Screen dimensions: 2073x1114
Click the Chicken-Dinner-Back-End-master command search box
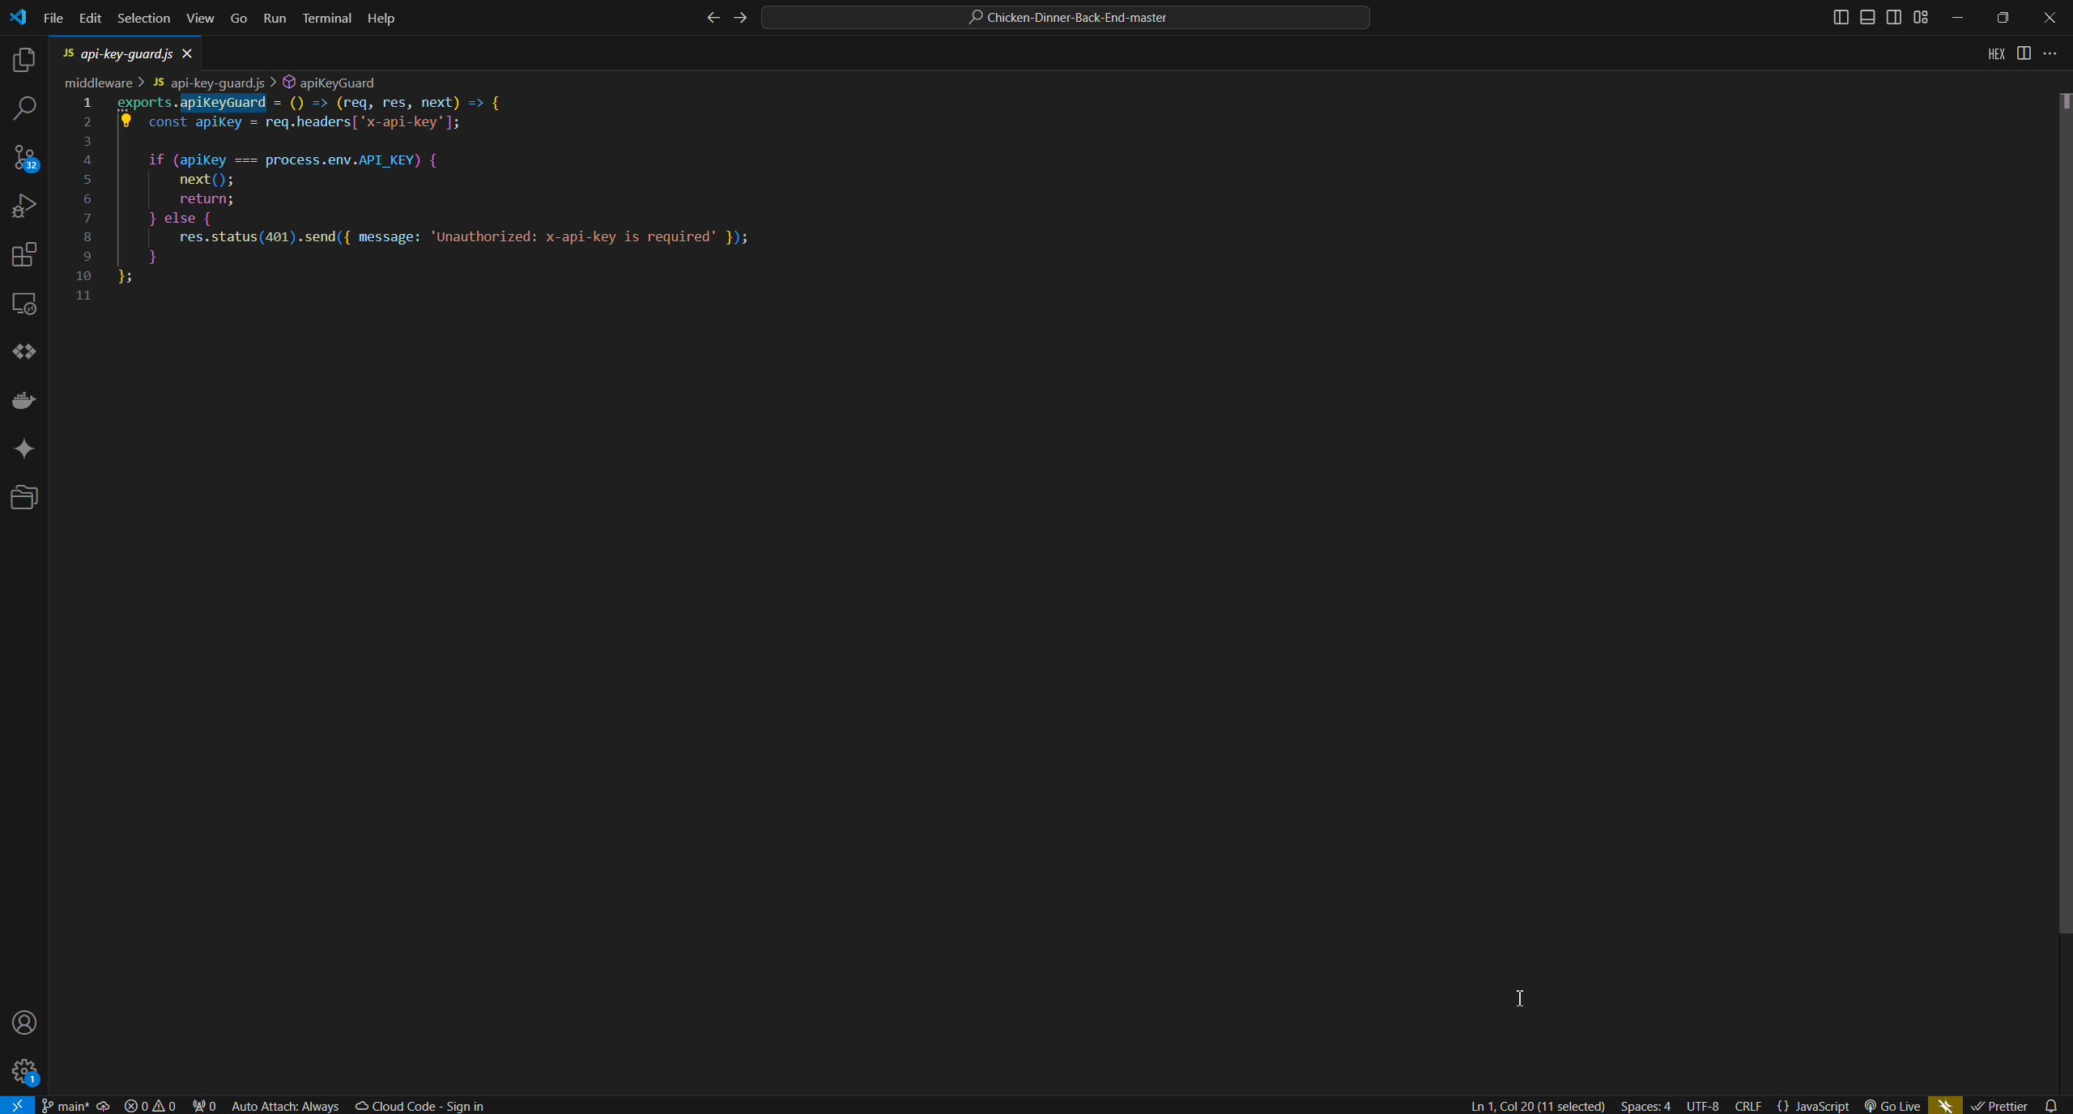(x=1065, y=17)
